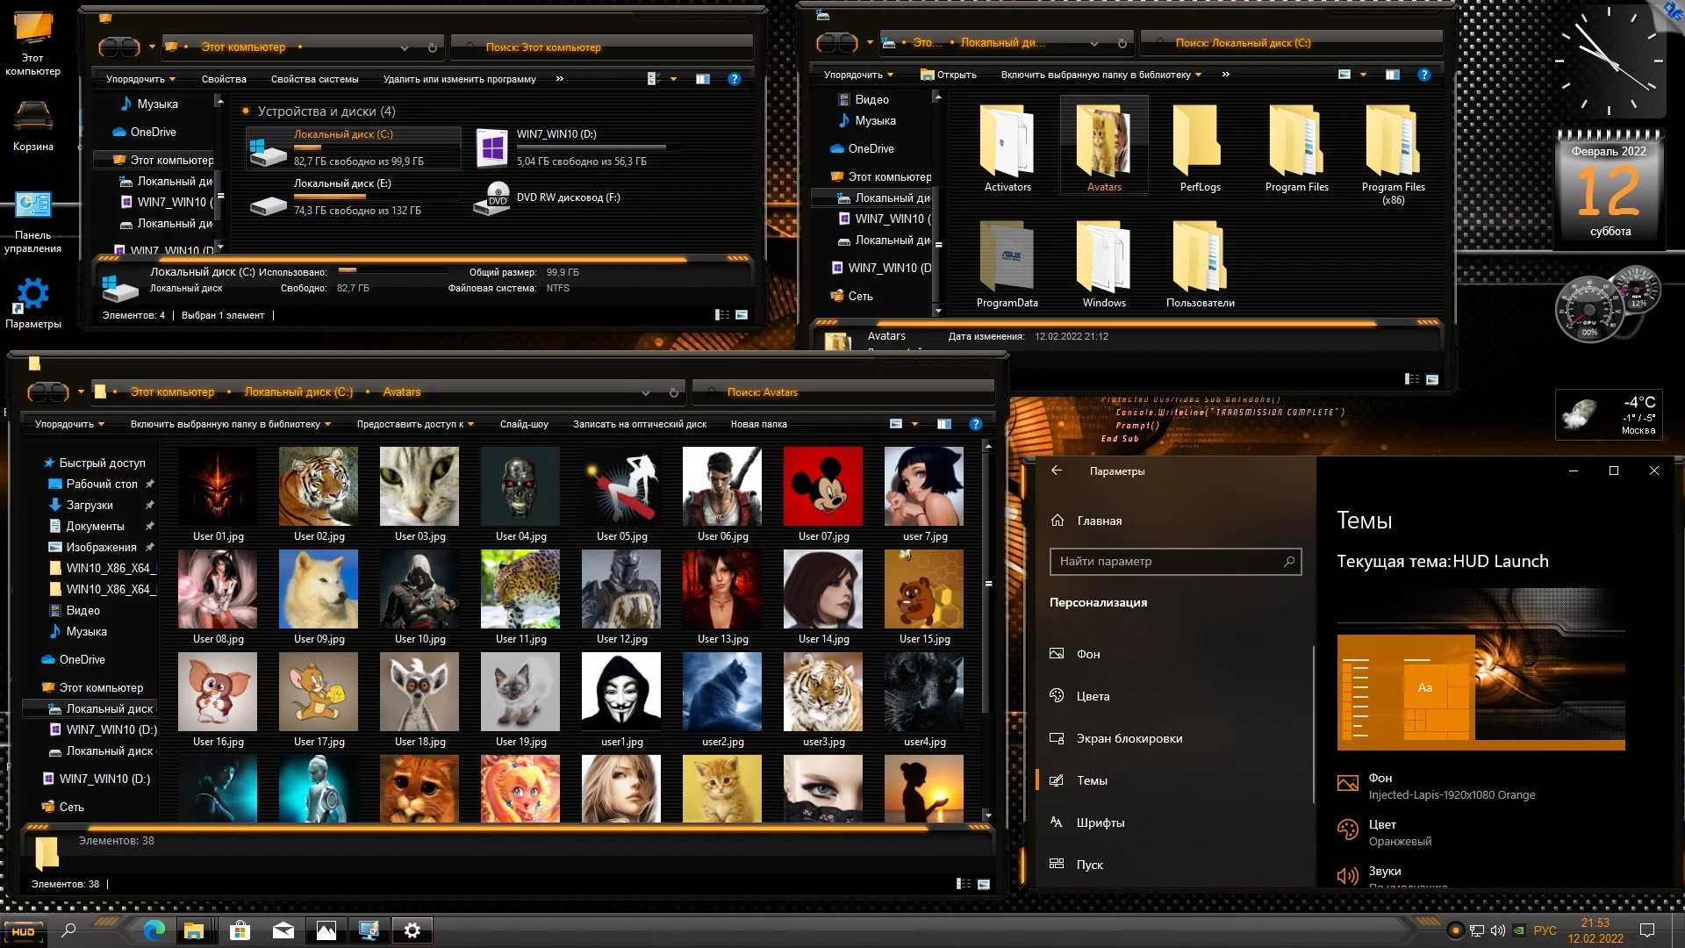Image resolution: width=1685 pixels, height=948 pixels.
Task: Select Экран блокировки in the settings sidebar
Action: [x=1129, y=738]
